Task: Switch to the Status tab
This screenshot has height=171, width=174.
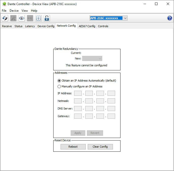Action: pos(19,26)
